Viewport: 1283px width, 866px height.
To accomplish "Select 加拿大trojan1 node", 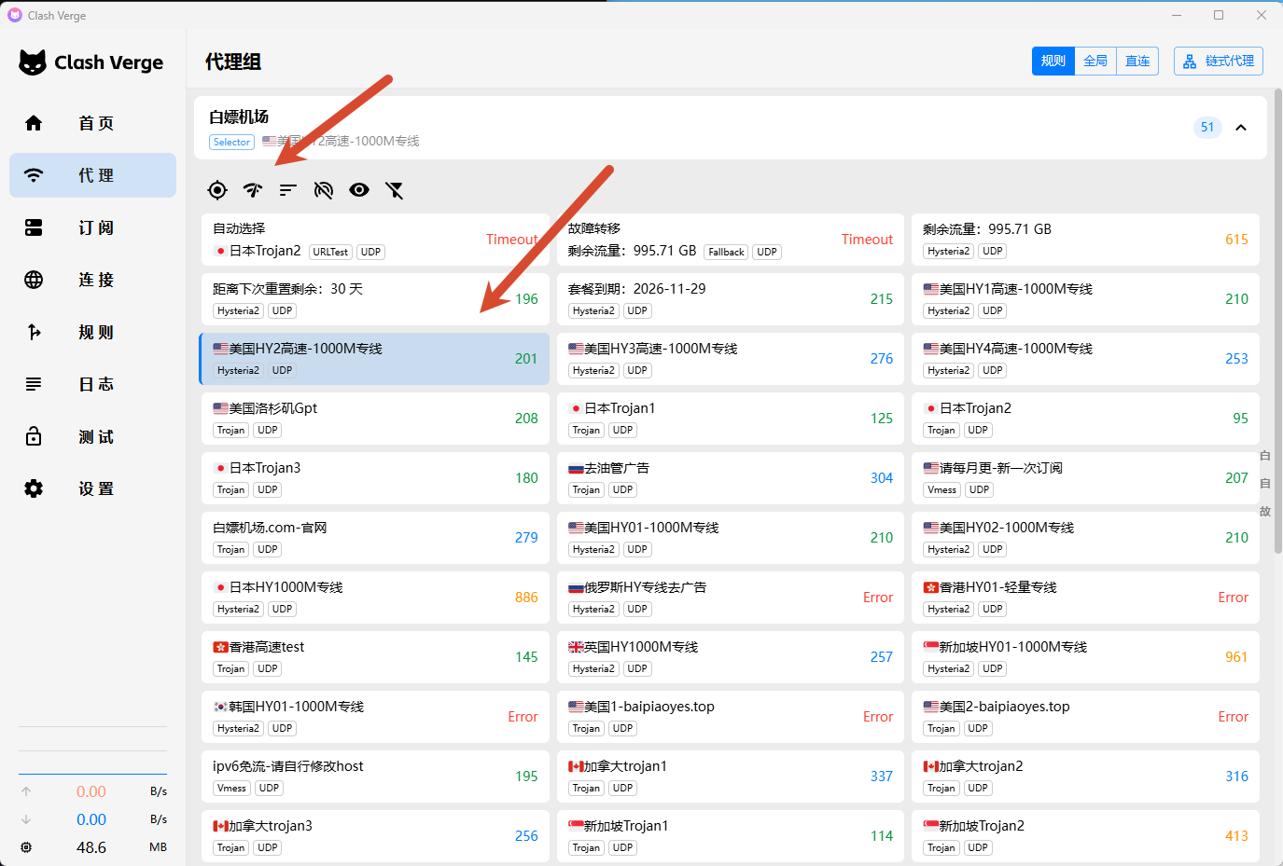I will tap(731, 777).
